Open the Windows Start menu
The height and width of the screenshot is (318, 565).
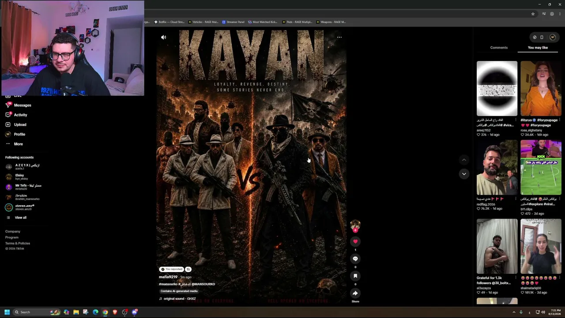pos(7,312)
